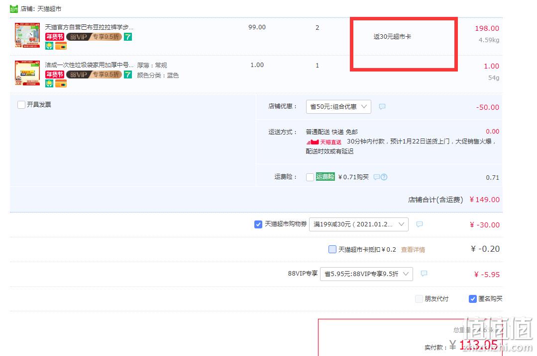Screen dimensions: 537x356
Task: Click the ¥ -5.95 88VIP discount amount
Action: click(x=487, y=275)
